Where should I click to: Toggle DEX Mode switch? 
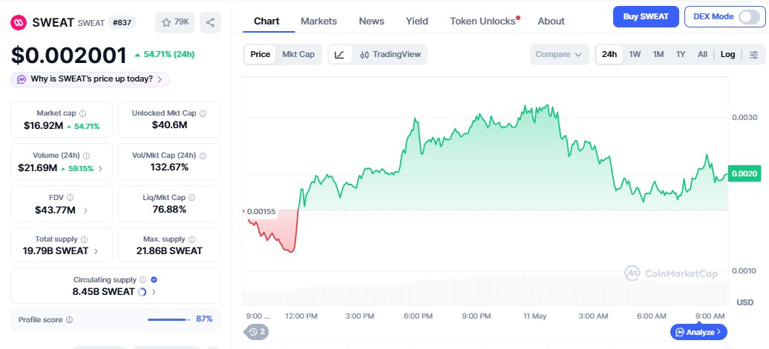[x=750, y=16]
